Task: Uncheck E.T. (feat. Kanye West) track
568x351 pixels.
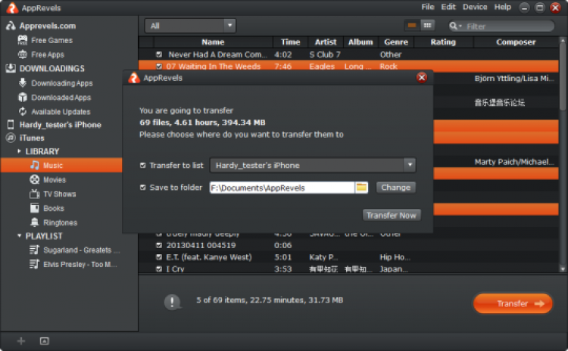Action: (x=159, y=257)
